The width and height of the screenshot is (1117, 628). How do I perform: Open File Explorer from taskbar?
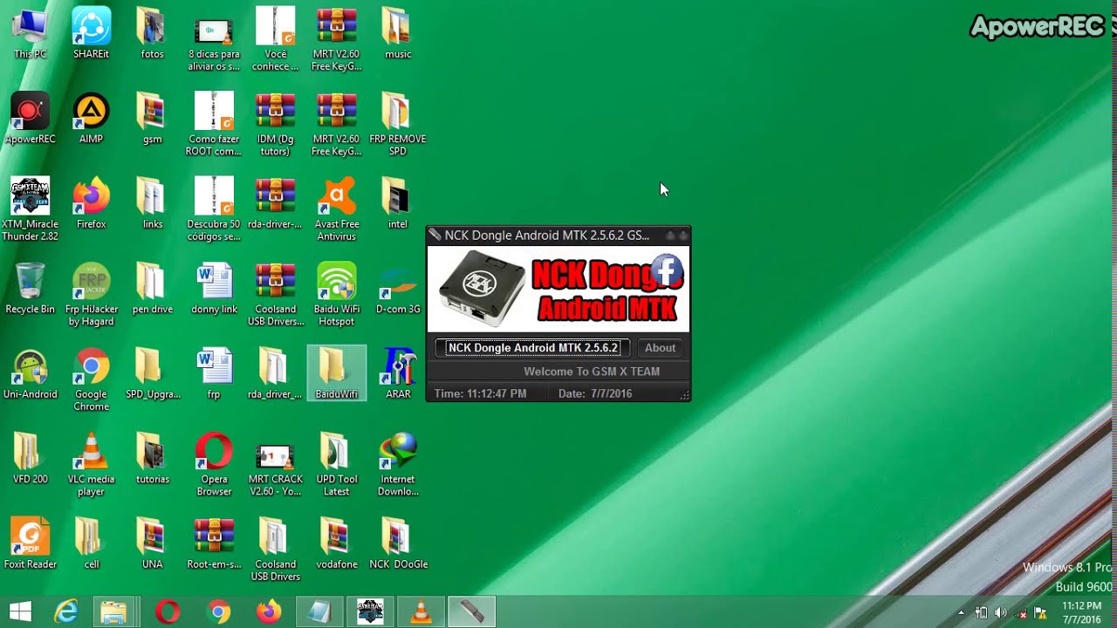pyautogui.click(x=113, y=612)
